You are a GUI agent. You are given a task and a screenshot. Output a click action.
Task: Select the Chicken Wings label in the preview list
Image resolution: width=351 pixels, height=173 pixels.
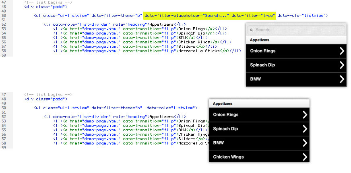[228, 157]
